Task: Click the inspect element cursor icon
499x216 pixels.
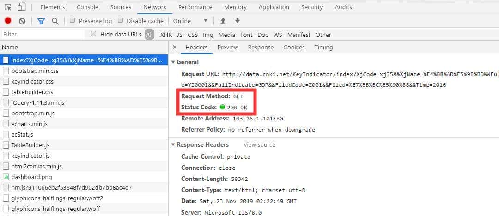Action: [8, 7]
